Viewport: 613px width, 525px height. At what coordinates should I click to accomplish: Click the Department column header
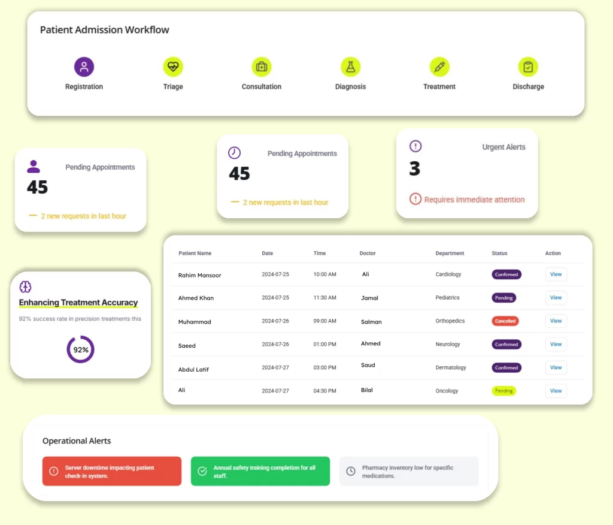click(450, 254)
